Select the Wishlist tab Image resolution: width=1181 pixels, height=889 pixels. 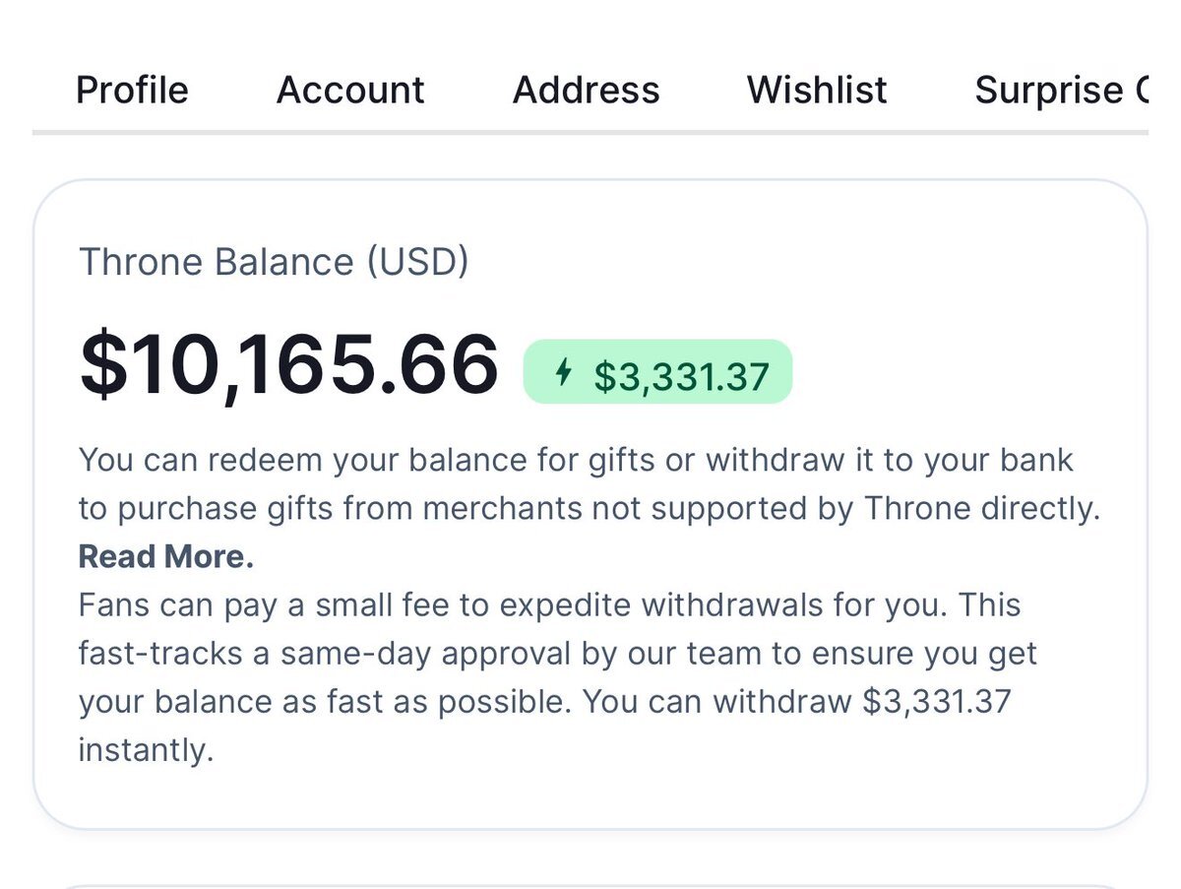[817, 90]
